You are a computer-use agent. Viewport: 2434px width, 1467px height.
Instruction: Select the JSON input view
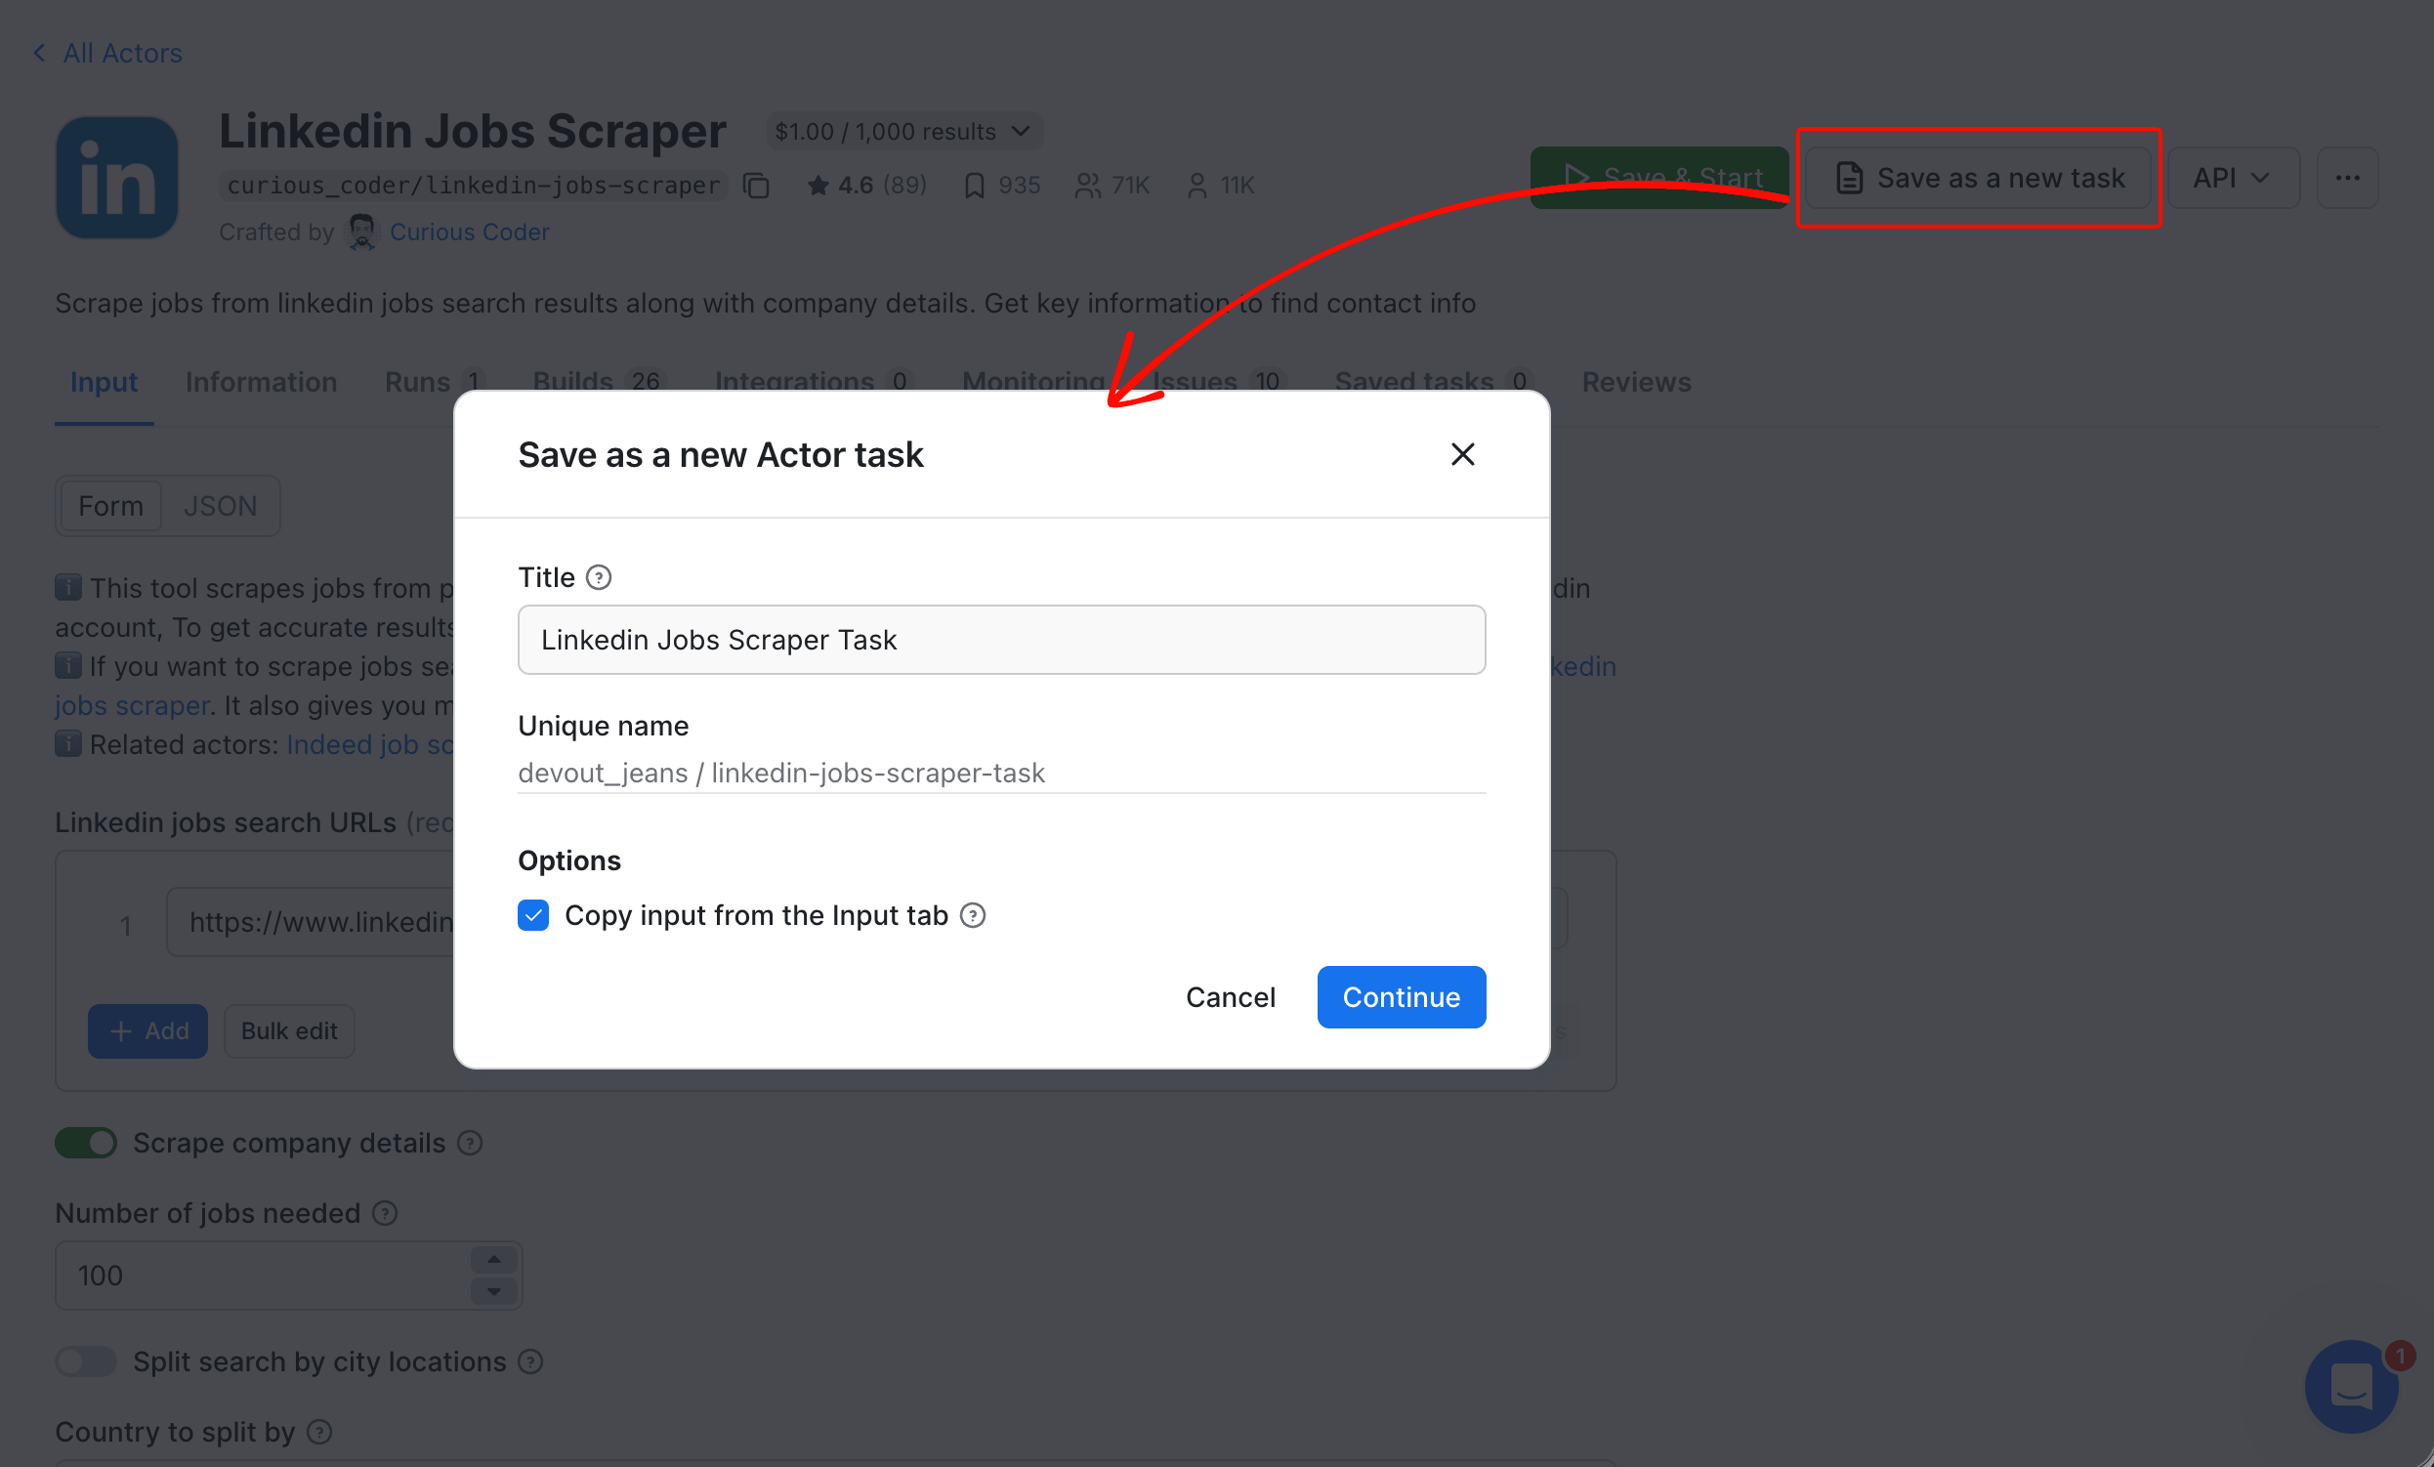tap(221, 506)
